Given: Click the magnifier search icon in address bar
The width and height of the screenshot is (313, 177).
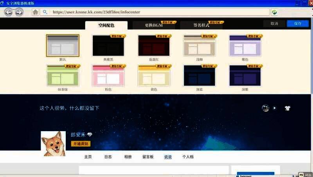Looking at the screenshot, I should pos(45,12).
